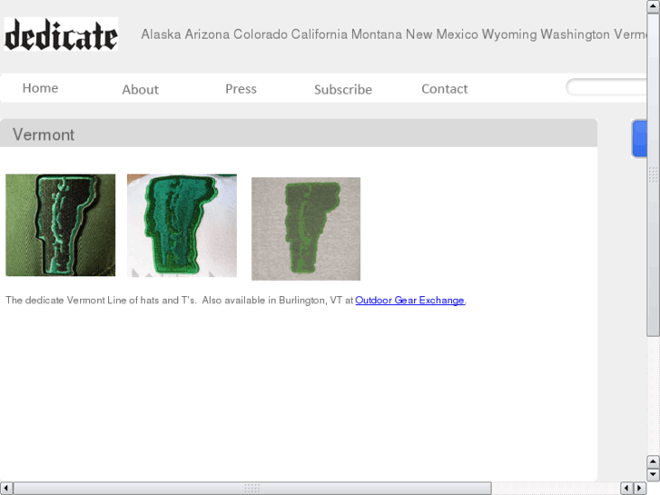
Task: Click the Vermont page heading
Action: point(44,134)
